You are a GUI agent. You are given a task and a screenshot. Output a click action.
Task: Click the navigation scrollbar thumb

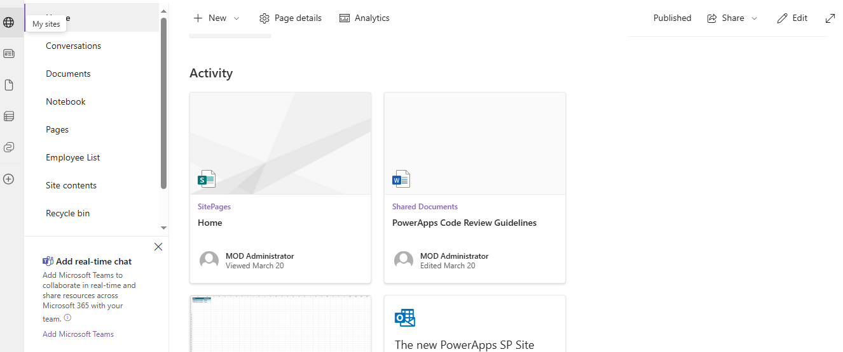[x=163, y=103]
